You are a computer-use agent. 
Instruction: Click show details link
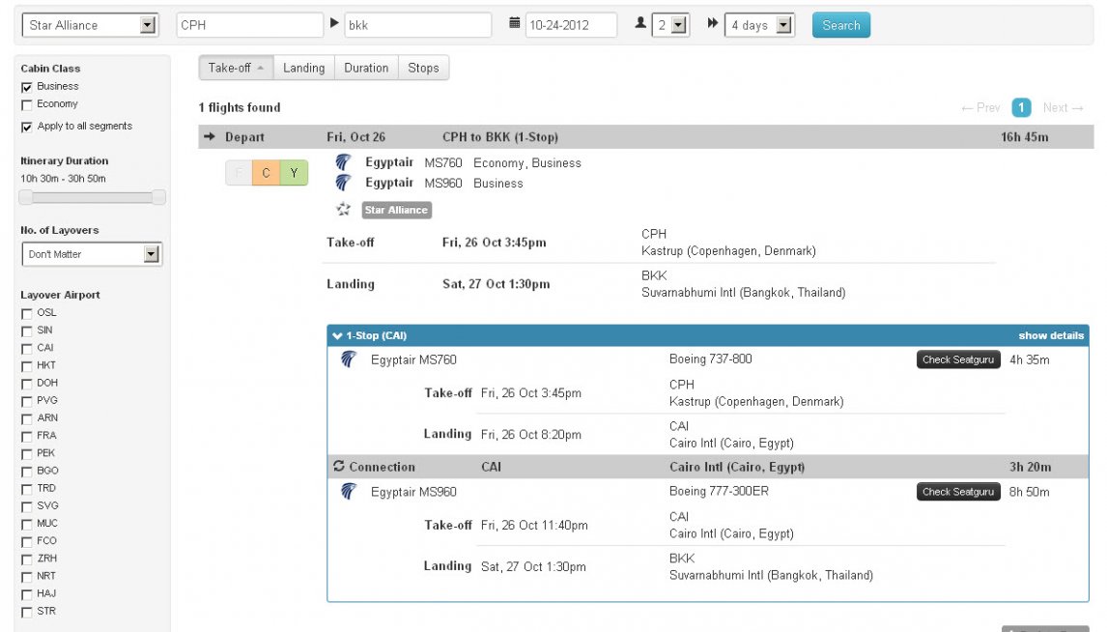[1051, 335]
